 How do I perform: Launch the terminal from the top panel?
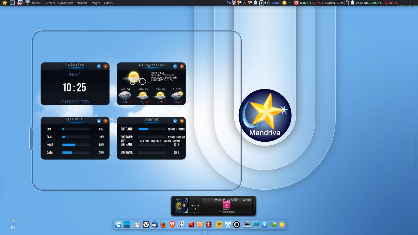click(x=12, y=3)
